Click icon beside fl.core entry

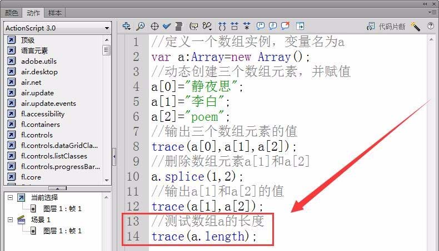[x=12, y=177]
